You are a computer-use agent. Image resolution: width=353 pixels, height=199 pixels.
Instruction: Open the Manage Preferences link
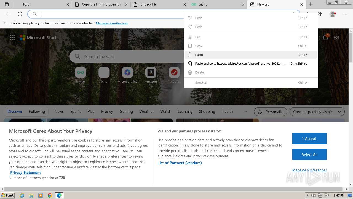click(x=309, y=170)
